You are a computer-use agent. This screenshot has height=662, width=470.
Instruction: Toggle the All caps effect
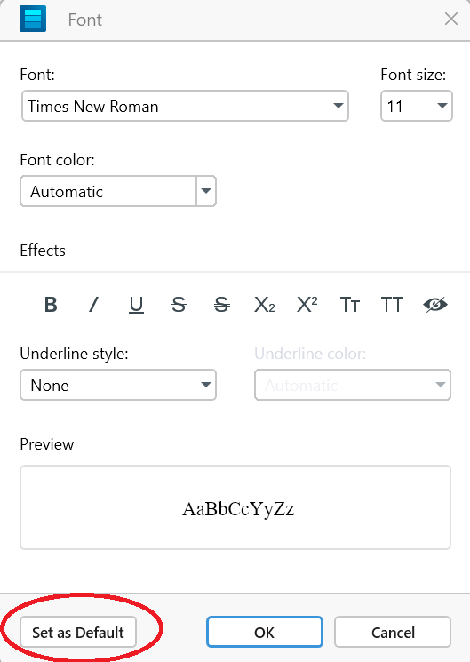(x=392, y=305)
